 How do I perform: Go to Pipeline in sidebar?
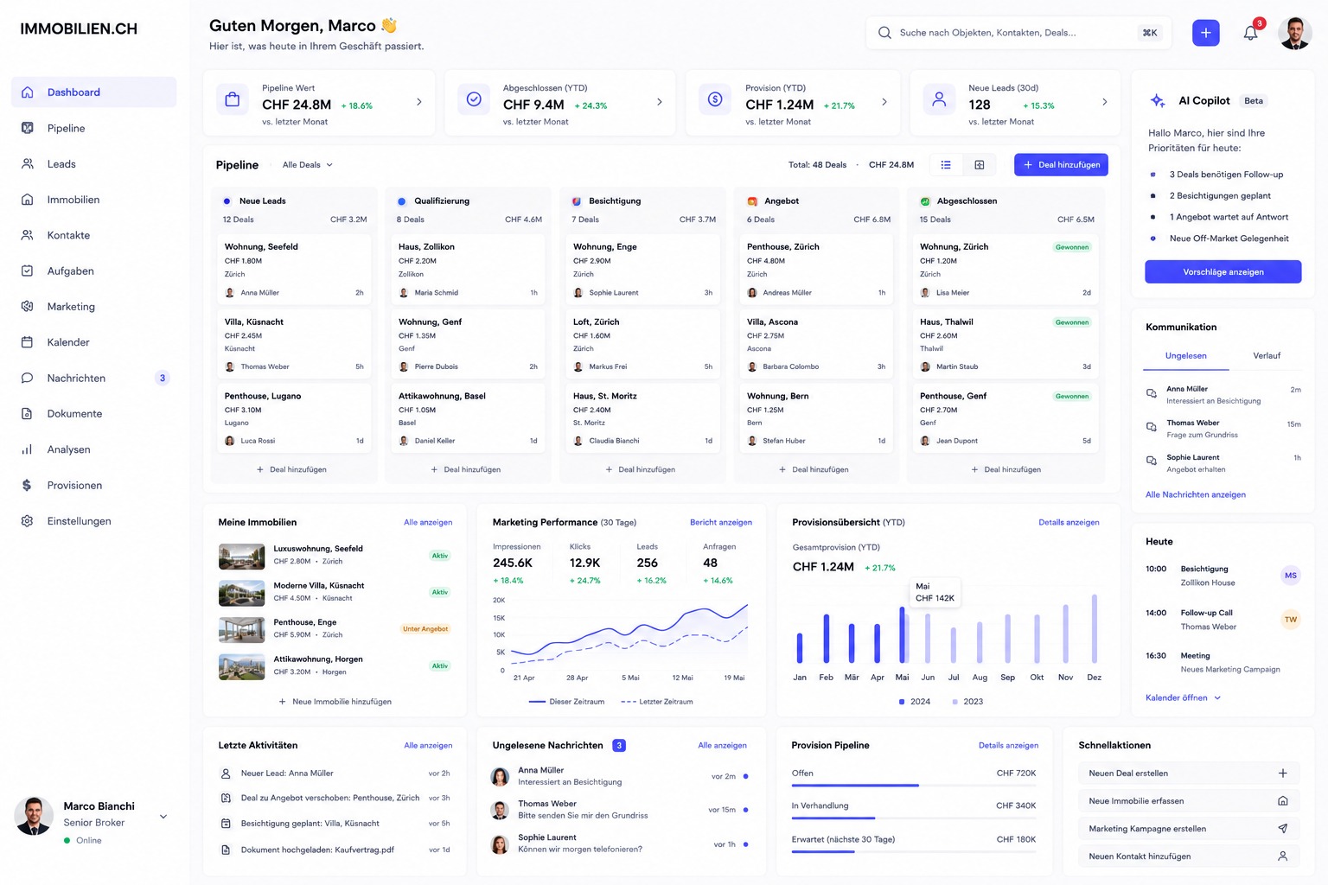click(x=93, y=128)
